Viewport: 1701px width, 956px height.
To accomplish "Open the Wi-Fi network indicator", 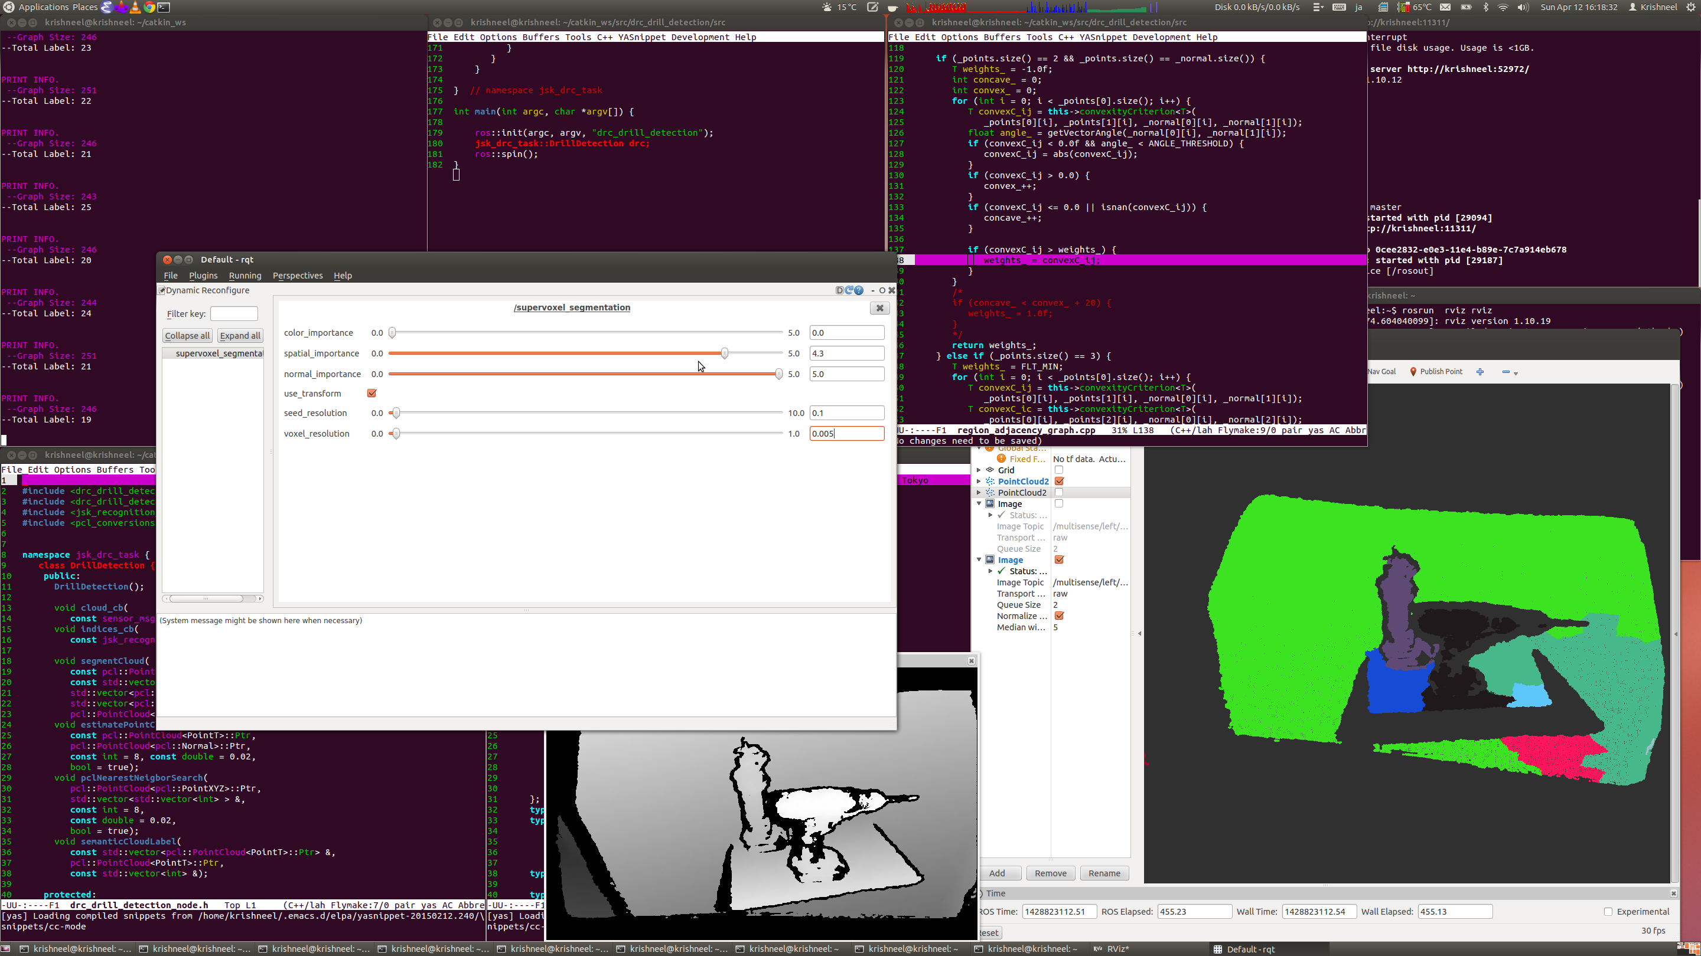I will [x=1503, y=7].
